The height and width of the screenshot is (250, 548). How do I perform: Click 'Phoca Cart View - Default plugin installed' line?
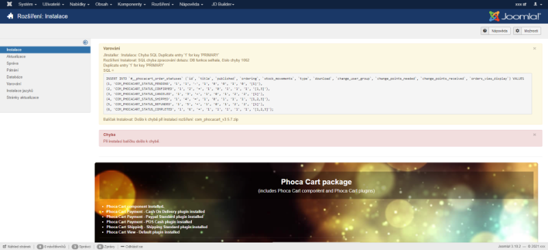[143, 232]
